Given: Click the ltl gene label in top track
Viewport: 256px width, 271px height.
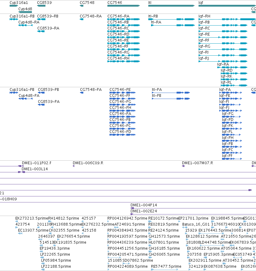Looking at the screenshot, I should coord(150,3).
